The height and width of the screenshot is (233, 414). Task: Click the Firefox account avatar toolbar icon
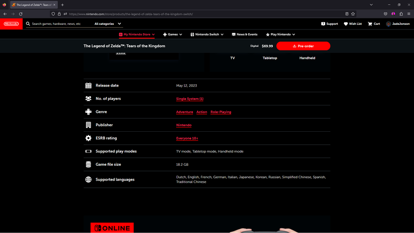pyautogui.click(x=393, y=14)
